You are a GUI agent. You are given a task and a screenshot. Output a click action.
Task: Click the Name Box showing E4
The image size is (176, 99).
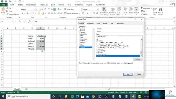7,21
